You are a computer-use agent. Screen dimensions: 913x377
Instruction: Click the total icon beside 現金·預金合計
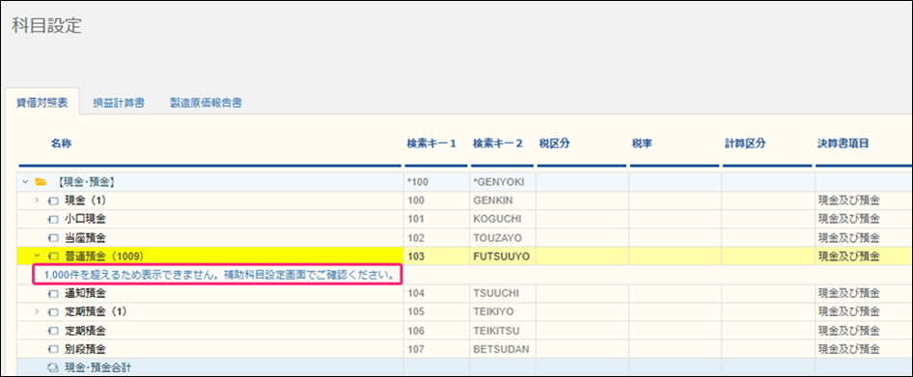click(53, 367)
